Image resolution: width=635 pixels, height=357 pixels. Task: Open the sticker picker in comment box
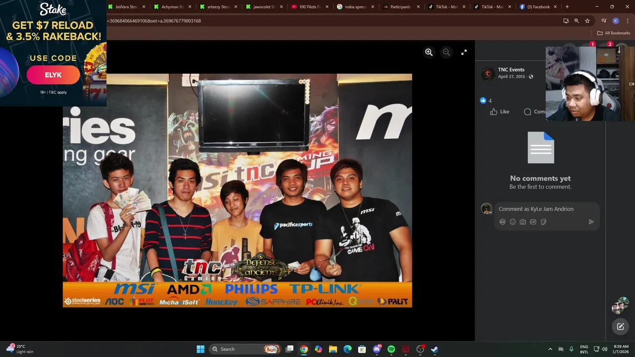click(x=543, y=222)
